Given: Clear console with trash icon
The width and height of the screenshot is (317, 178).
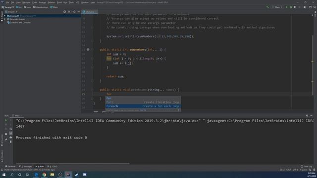Looking at the screenshot, I should (11, 142).
